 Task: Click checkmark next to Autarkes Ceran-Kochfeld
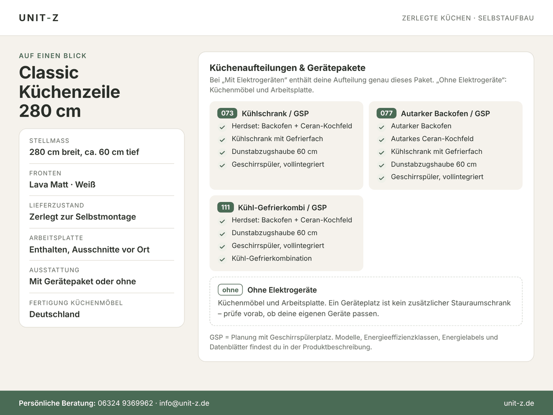(x=382, y=139)
